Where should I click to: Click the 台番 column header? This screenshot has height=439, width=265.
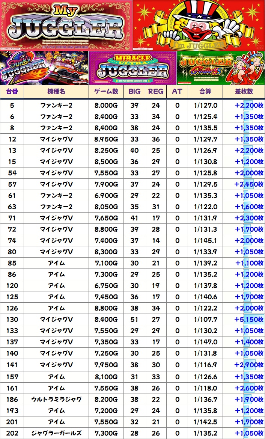pos(12,92)
